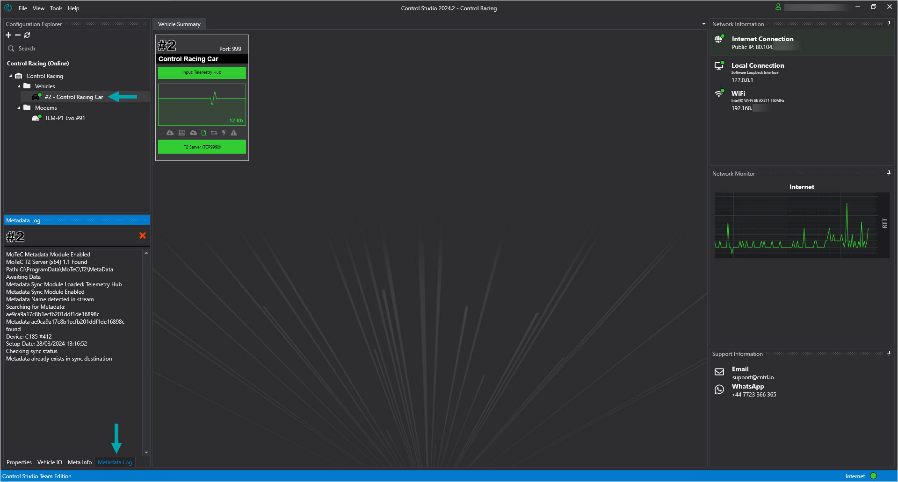
Task: Click the lightning bolt icon on vehicle card
Action: (x=224, y=133)
